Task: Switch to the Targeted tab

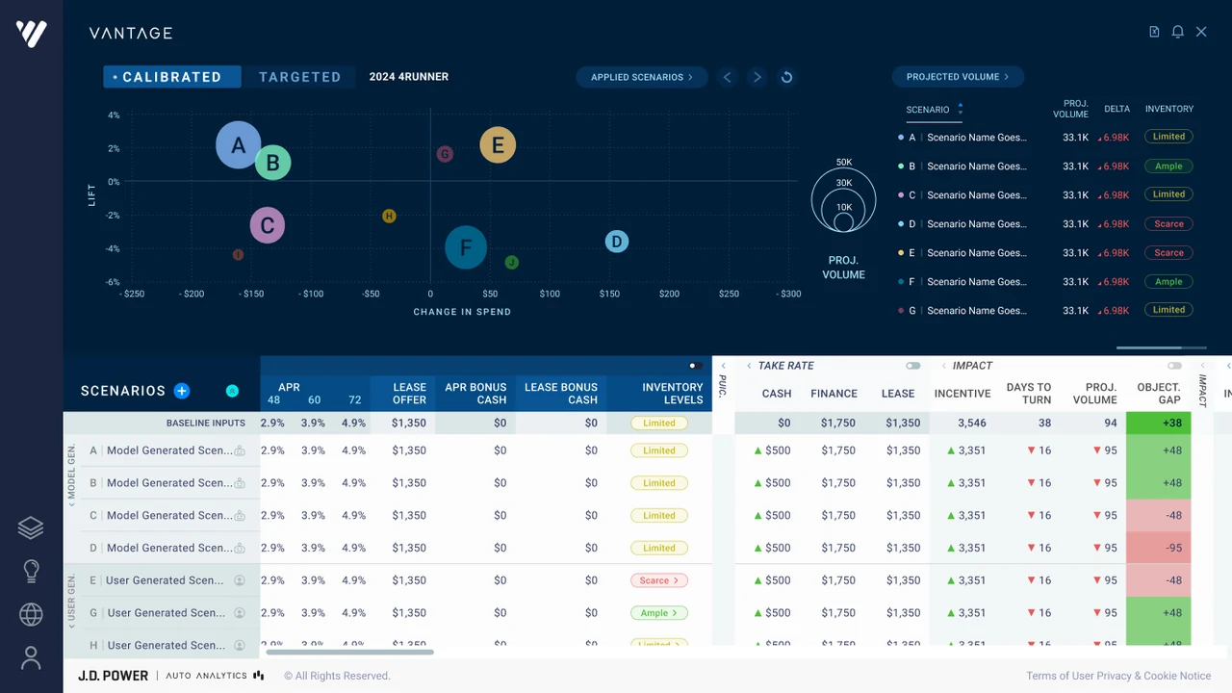Action: click(x=299, y=77)
